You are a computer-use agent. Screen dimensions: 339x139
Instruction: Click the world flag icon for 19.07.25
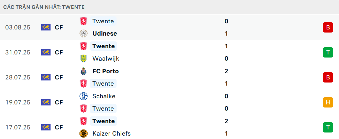pyautogui.click(x=46, y=102)
